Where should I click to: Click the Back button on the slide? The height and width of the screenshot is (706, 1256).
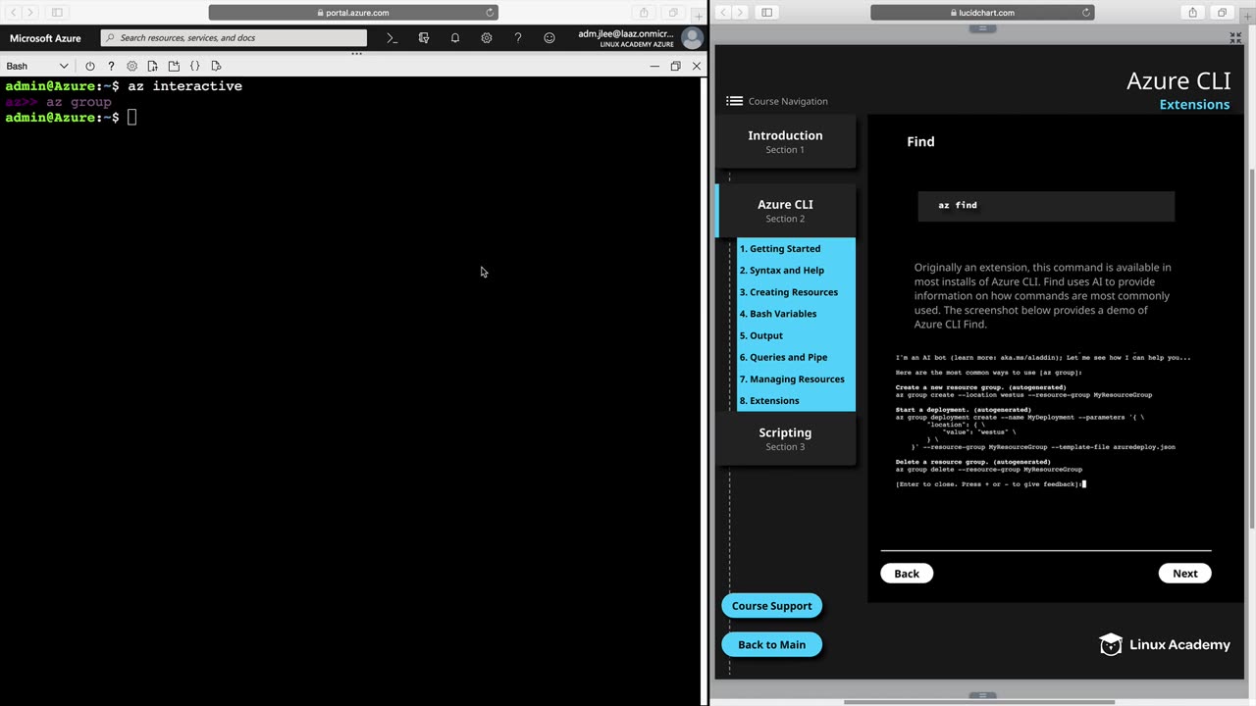[907, 574]
